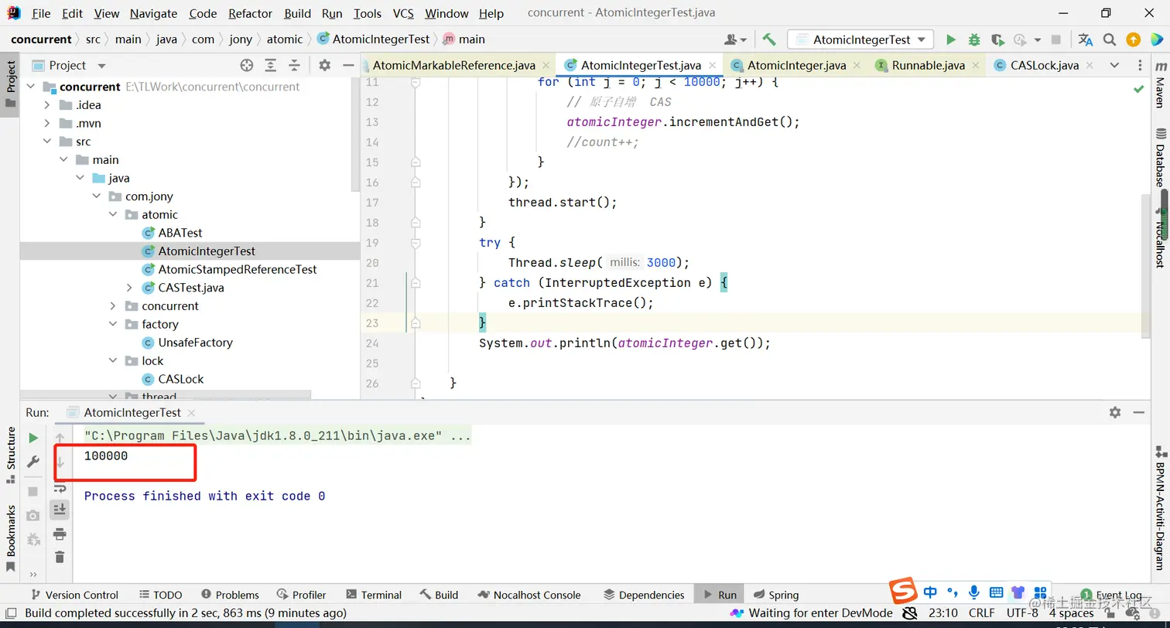Stop process in Run panel sidebar
1170x628 pixels.
[x=33, y=491]
